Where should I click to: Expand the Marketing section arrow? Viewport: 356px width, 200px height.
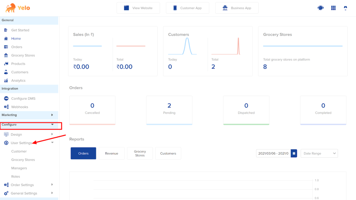pyautogui.click(x=52, y=115)
